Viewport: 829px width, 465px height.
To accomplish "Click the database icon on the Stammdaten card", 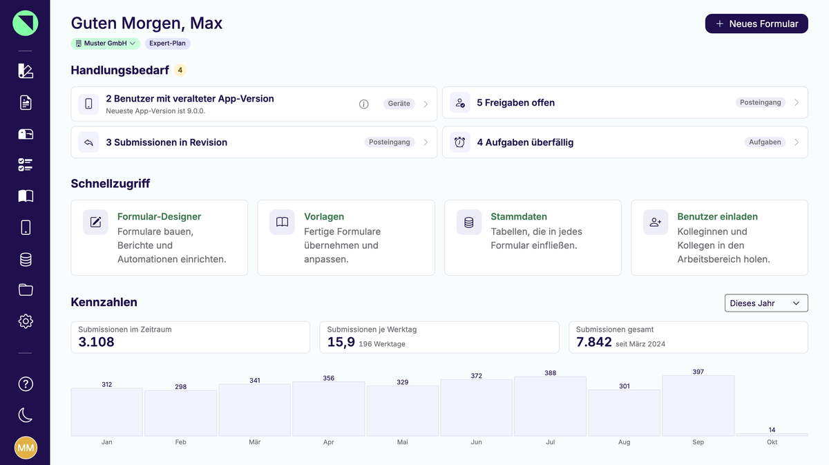I will (469, 222).
